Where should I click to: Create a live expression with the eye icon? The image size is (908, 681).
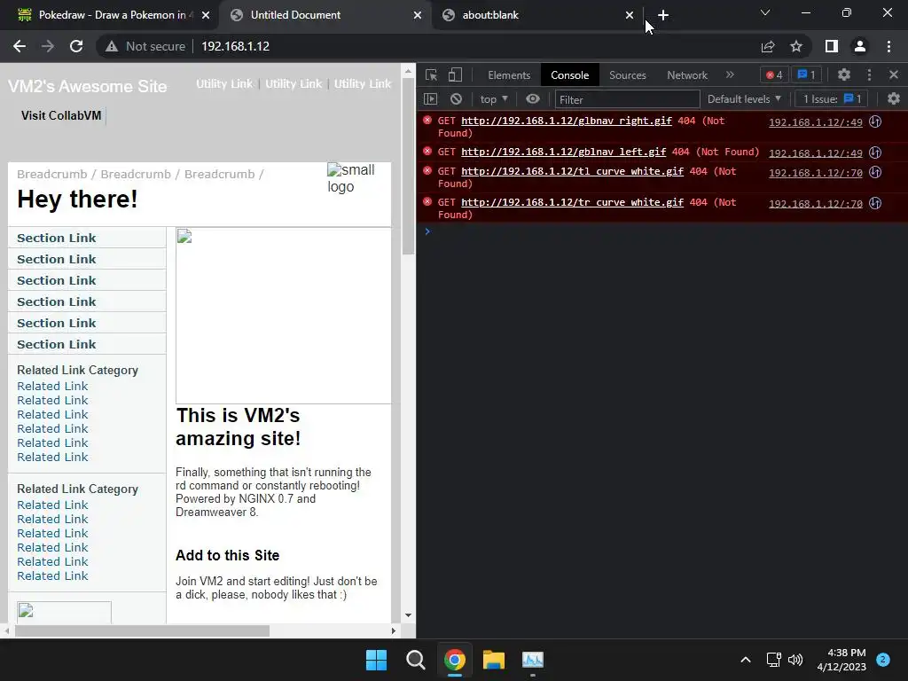533,99
